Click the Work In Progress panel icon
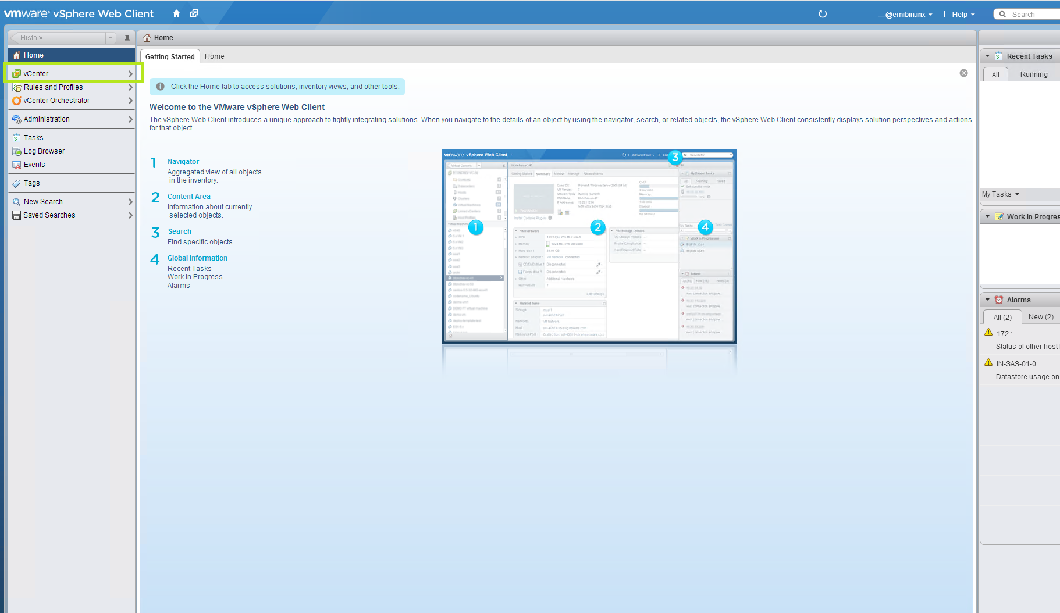 pyautogui.click(x=999, y=217)
